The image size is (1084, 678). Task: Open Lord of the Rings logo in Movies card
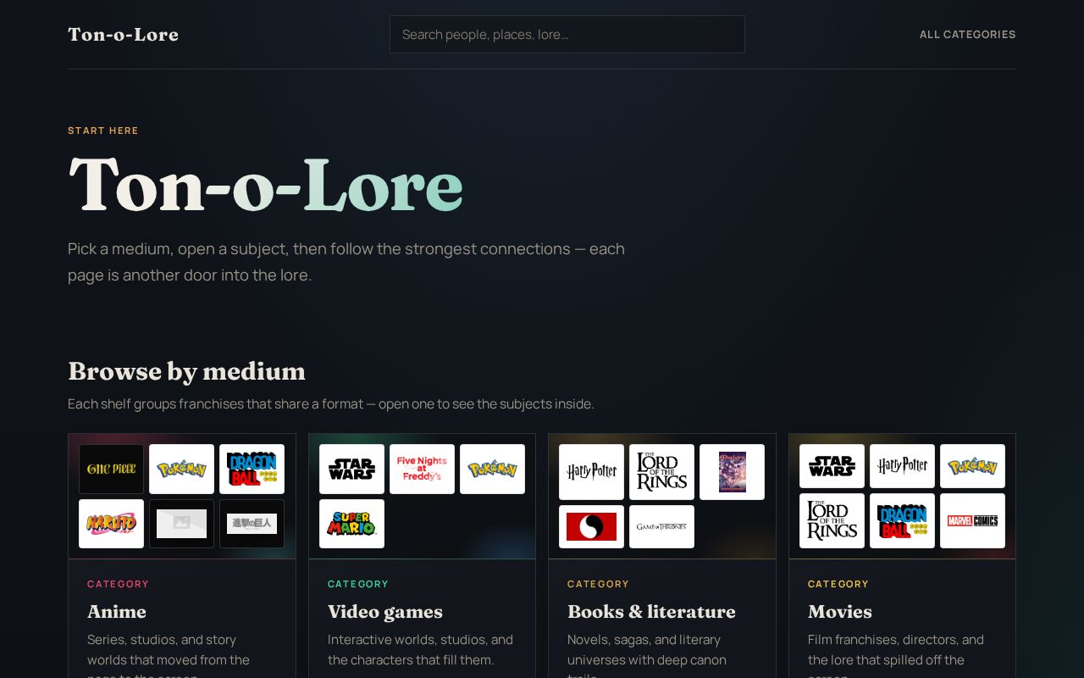pyautogui.click(x=832, y=520)
